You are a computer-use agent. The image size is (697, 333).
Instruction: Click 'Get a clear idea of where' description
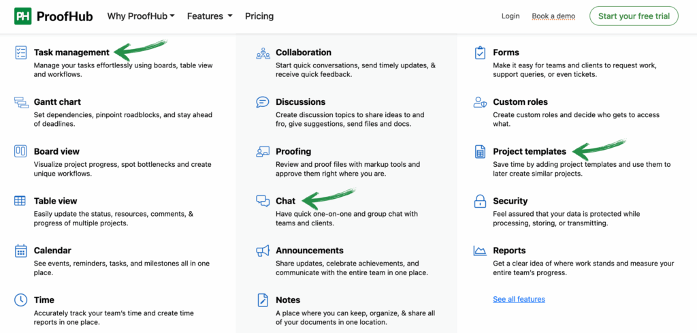583,268
